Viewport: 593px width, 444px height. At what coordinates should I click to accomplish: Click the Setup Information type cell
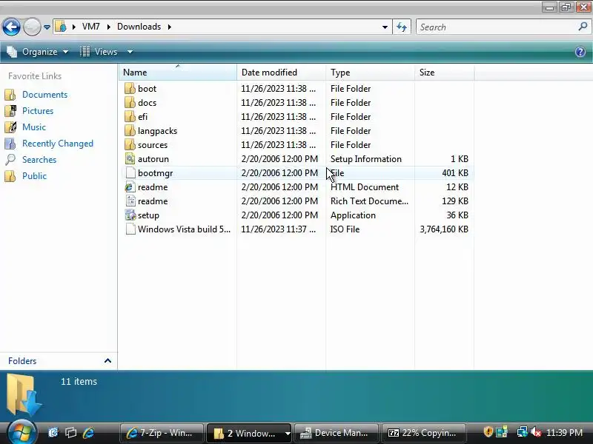pos(366,159)
